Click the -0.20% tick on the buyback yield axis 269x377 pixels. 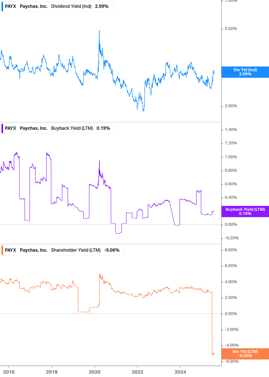click(231, 238)
